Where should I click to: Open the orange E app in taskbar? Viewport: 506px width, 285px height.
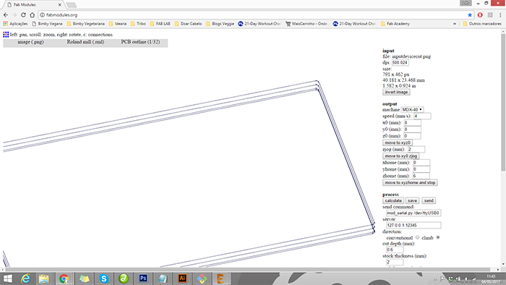pos(220,278)
